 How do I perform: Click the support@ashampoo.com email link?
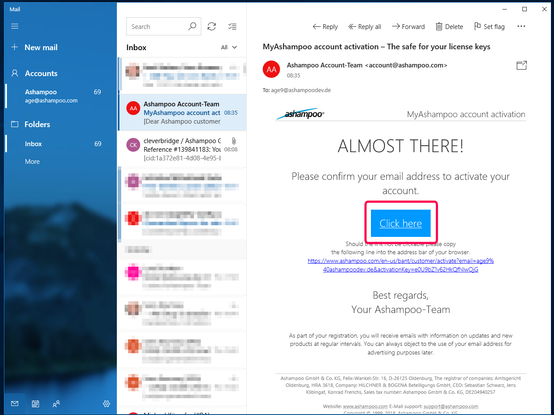(451, 406)
